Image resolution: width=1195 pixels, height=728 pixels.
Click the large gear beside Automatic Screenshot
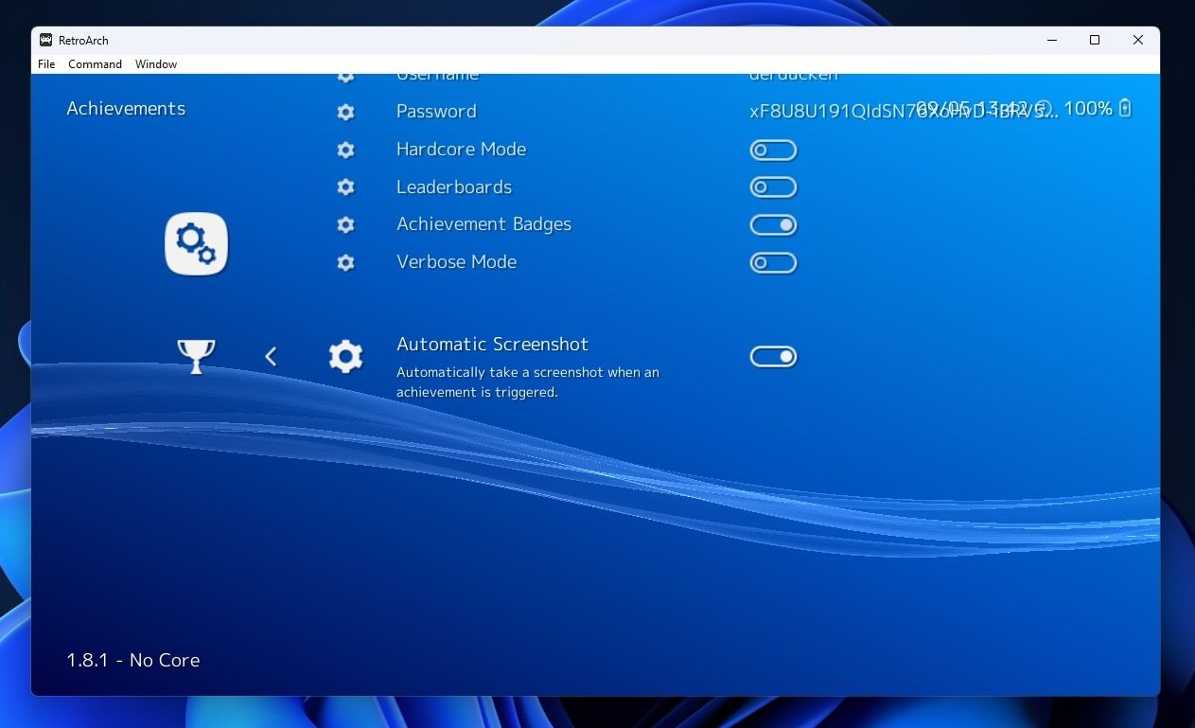point(346,356)
